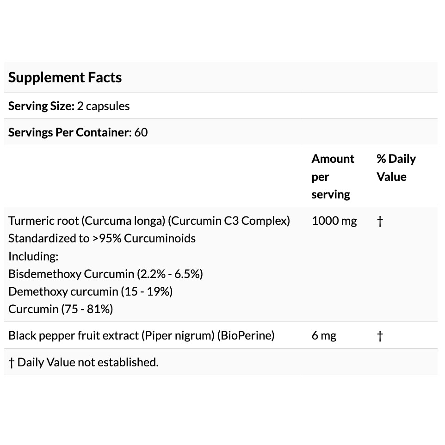This screenshot has height=445, width=445.
Task: Select the Curcumin C3 Complex text
Action: [229, 221]
